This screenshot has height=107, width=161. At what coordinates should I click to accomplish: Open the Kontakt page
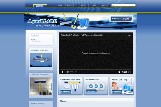[x=106, y=5]
